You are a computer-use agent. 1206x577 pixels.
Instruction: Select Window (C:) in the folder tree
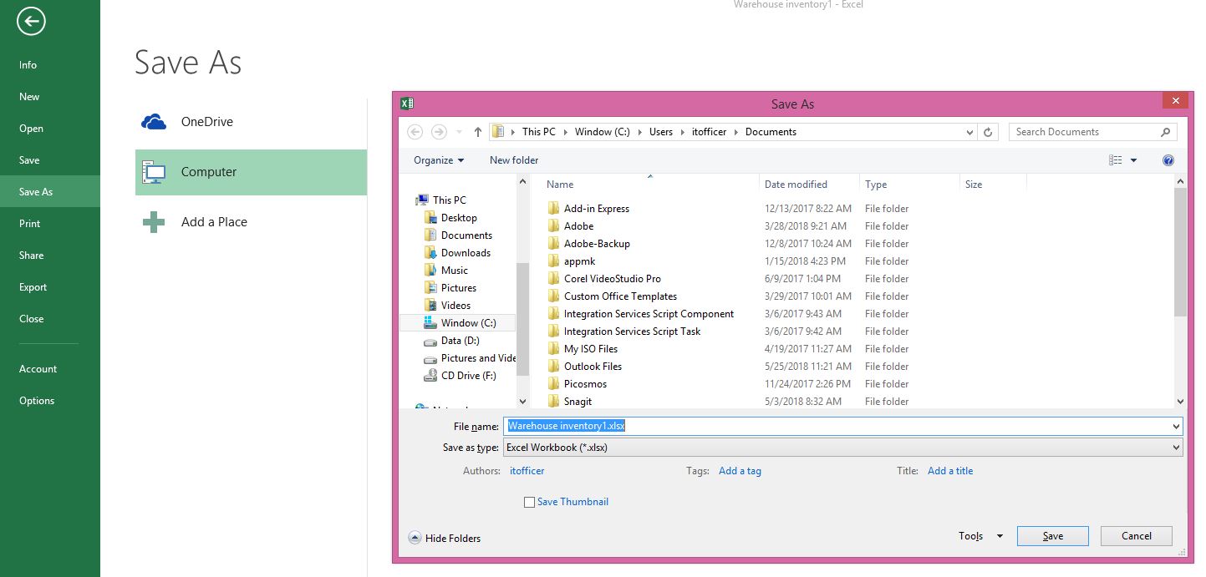coord(468,323)
